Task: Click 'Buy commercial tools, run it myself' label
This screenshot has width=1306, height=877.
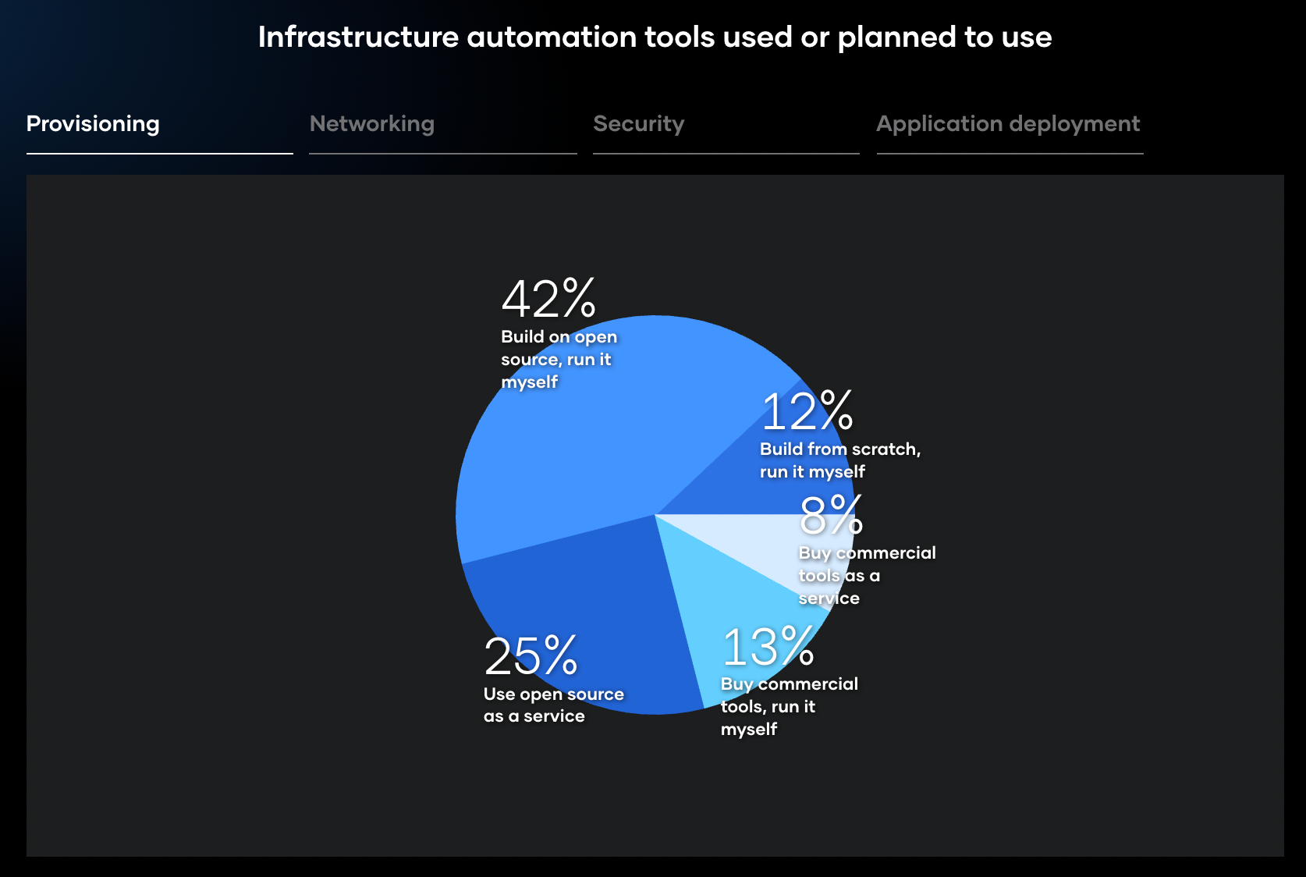Action: pos(789,706)
